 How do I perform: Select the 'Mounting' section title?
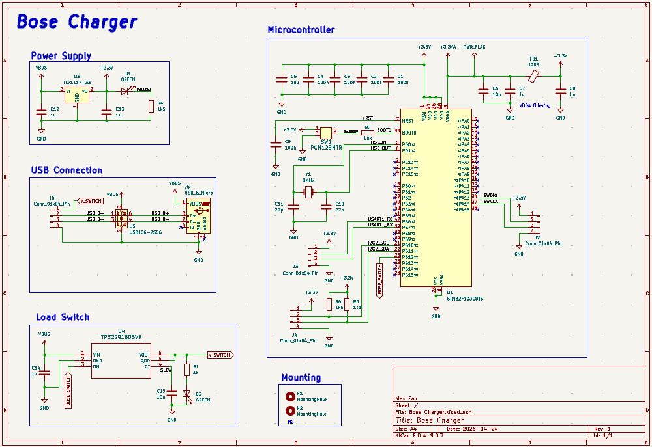[x=301, y=377]
